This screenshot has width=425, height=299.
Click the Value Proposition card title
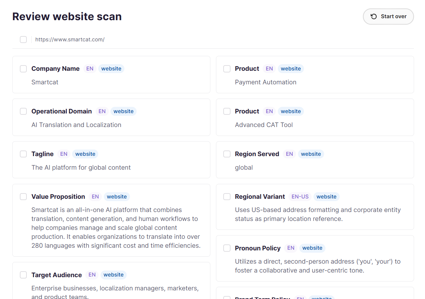tap(58, 197)
